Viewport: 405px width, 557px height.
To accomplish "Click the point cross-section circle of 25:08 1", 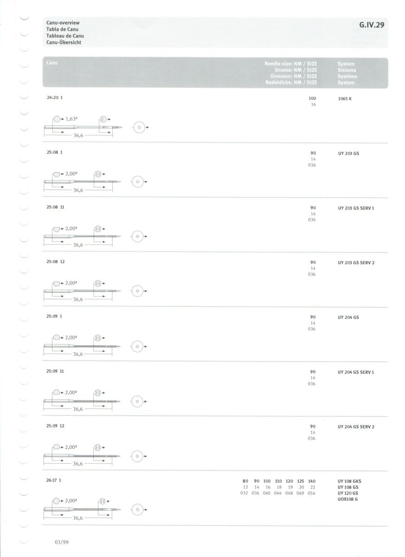I will [x=137, y=181].
